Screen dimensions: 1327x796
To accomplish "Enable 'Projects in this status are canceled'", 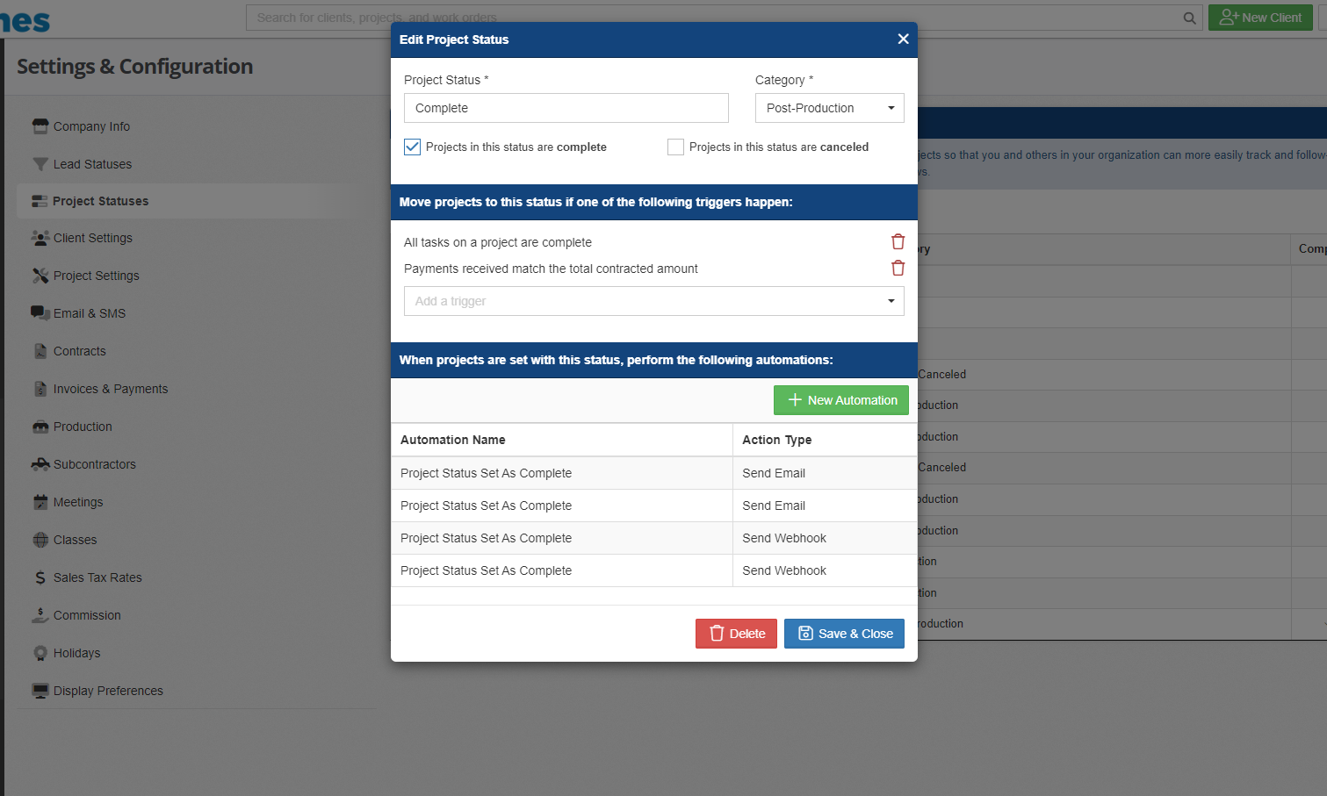I will pyautogui.click(x=675, y=147).
